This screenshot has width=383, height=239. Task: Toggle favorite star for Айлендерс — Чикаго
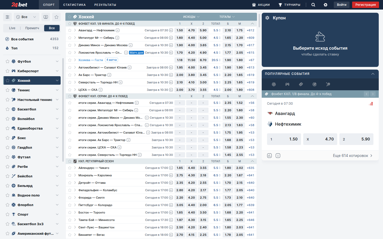tap(70, 168)
